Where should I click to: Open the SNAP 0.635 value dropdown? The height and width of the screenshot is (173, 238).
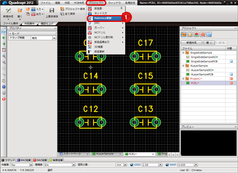coord(196,165)
